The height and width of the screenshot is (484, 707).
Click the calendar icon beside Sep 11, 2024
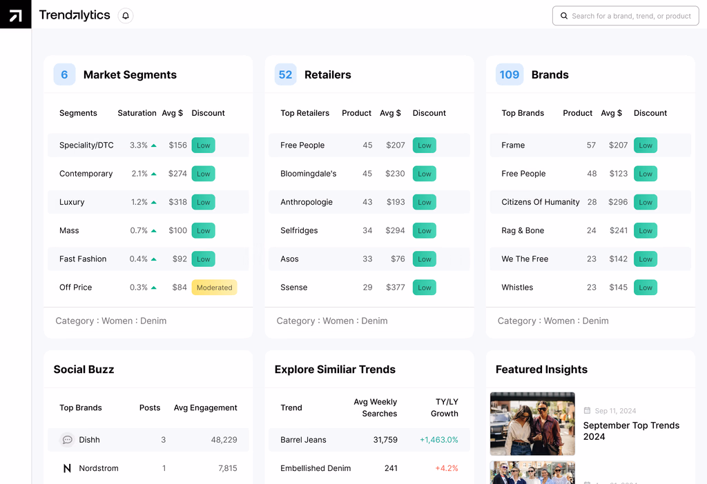(x=587, y=411)
